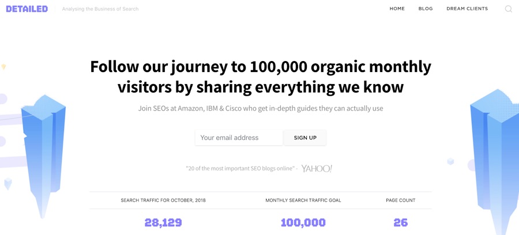
Task: Go to the HOME menu item
Action: (x=397, y=9)
